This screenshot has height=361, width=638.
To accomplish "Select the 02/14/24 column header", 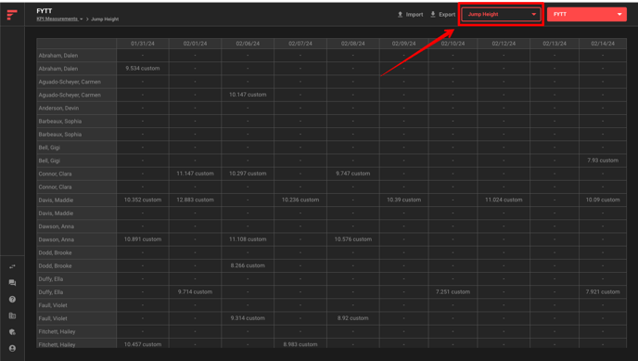I will (x=603, y=44).
